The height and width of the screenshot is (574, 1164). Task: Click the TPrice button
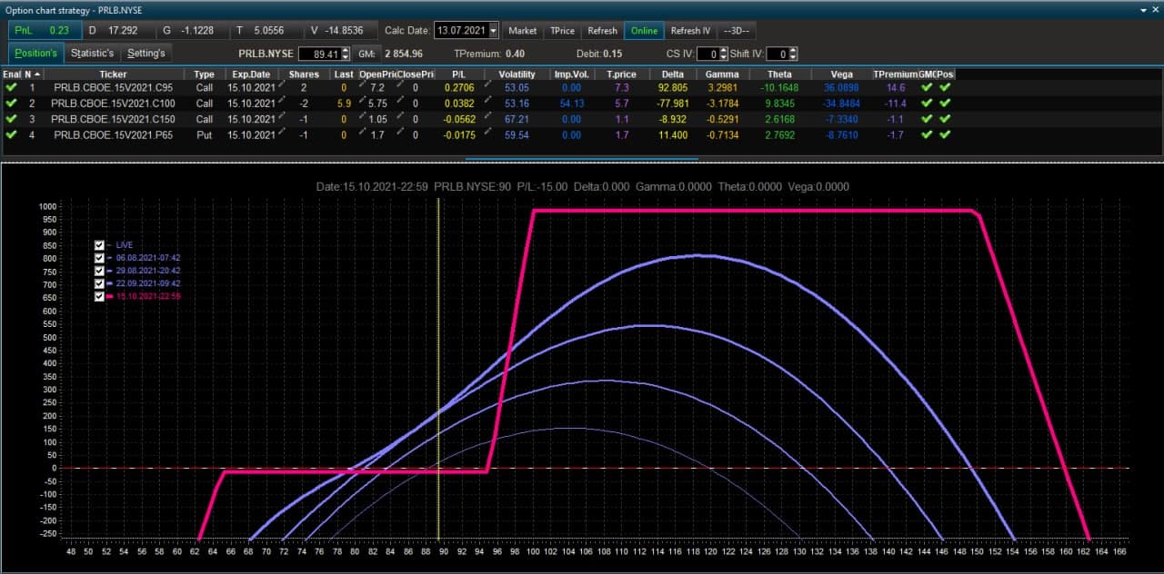coord(562,30)
